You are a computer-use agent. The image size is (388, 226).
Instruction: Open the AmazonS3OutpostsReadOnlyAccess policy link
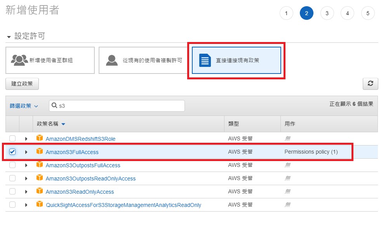[90, 179]
